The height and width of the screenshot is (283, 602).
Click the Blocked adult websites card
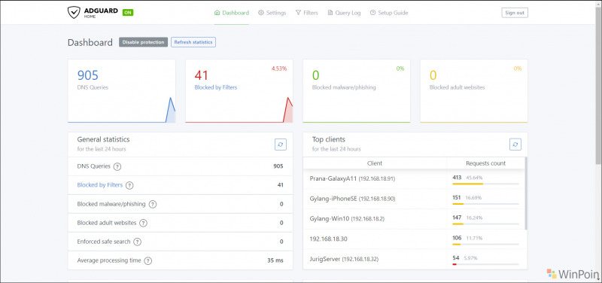(474, 91)
